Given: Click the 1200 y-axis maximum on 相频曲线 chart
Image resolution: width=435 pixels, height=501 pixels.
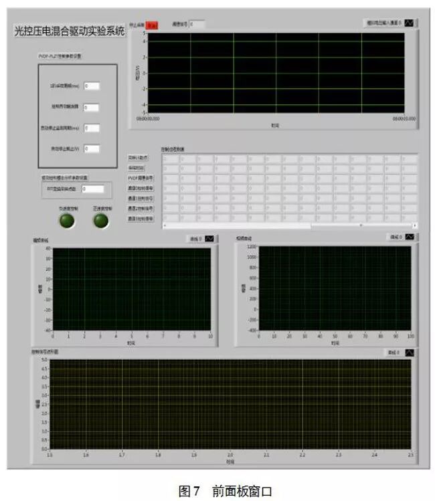Looking at the screenshot, I should [x=252, y=247].
